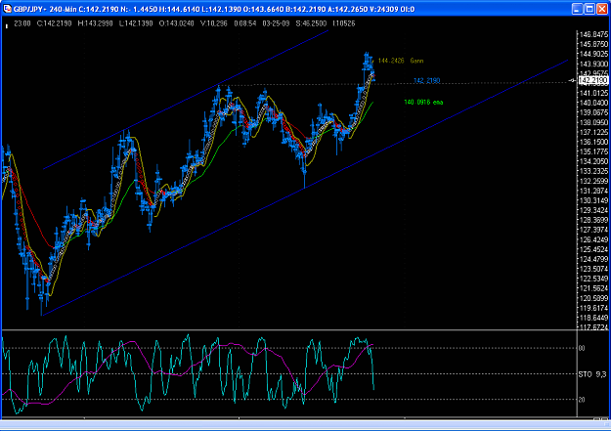The height and width of the screenshot is (431, 611).
Task: Click the '23:00' time in data bar
Action: click(22, 23)
